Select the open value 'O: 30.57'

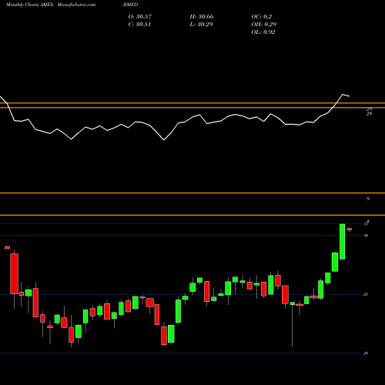coord(140,17)
